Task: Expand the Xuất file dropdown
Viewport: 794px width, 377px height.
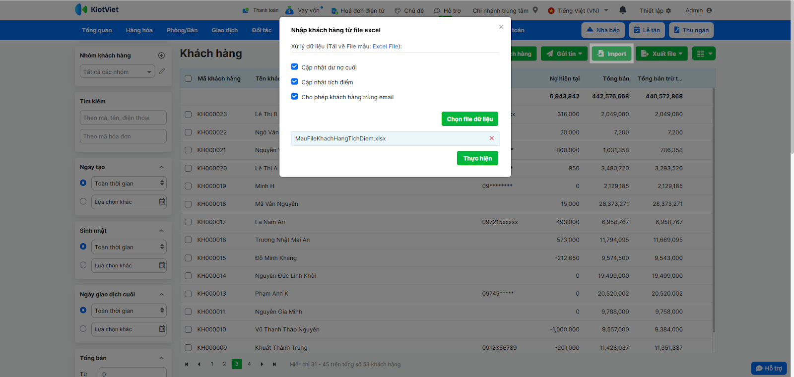Action: click(662, 54)
